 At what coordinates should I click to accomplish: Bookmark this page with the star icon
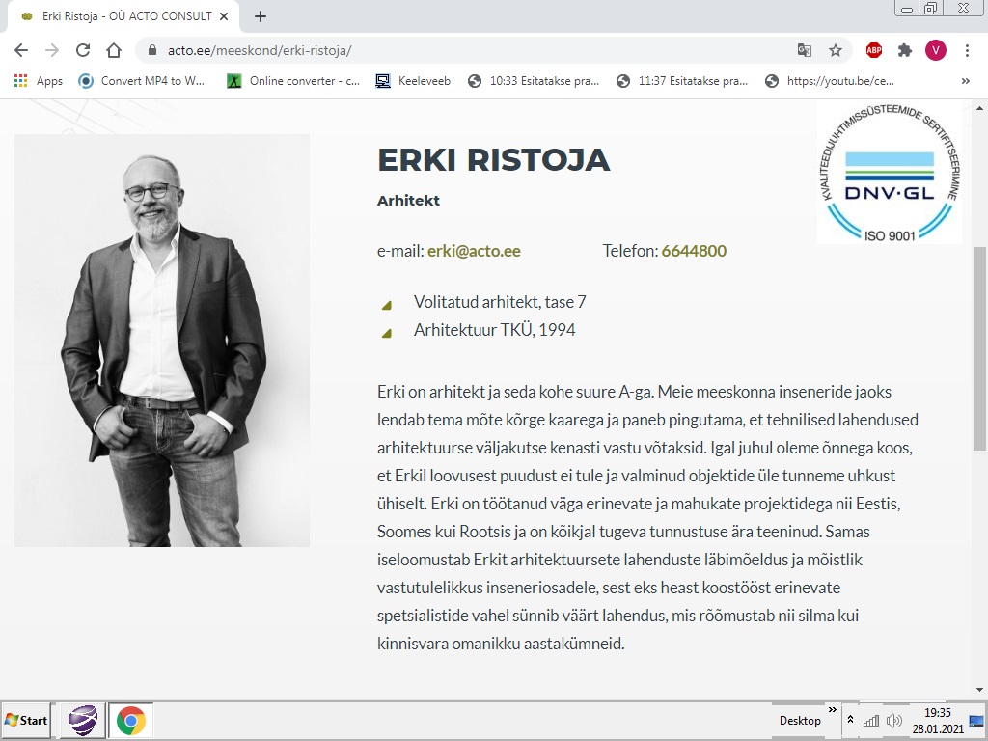[836, 50]
